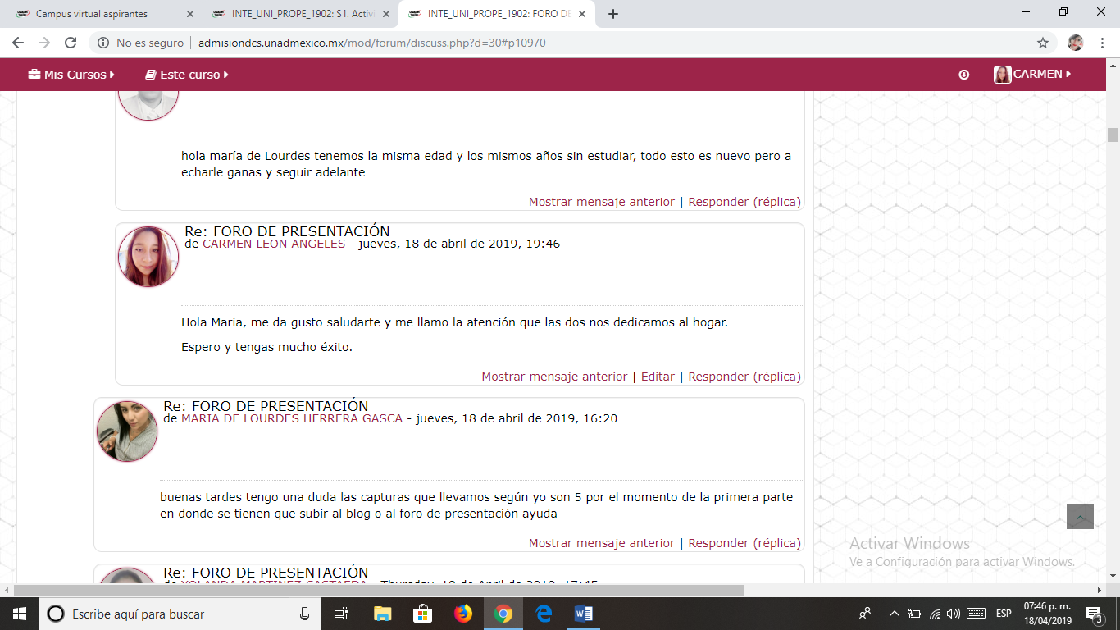The width and height of the screenshot is (1120, 630).
Task: Open a new browser tab
Action: pos(613,14)
